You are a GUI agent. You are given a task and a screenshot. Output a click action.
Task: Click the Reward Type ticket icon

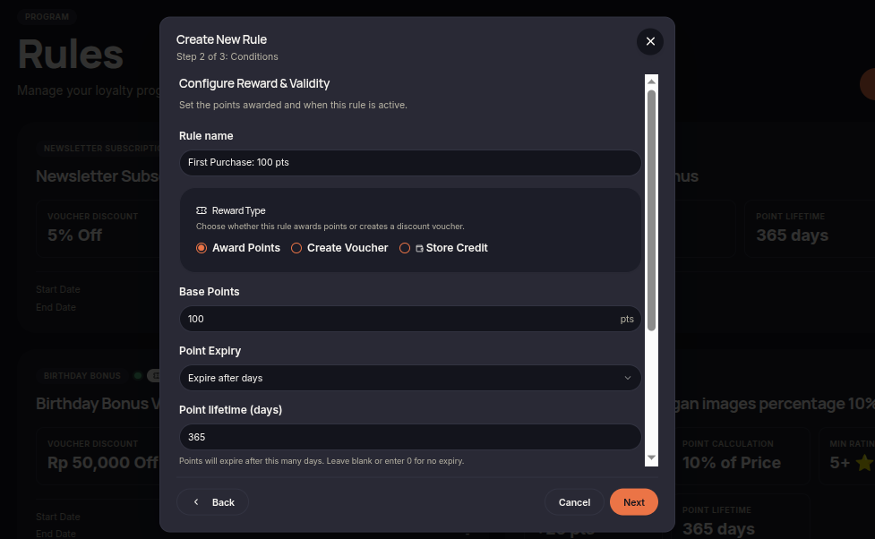202,210
